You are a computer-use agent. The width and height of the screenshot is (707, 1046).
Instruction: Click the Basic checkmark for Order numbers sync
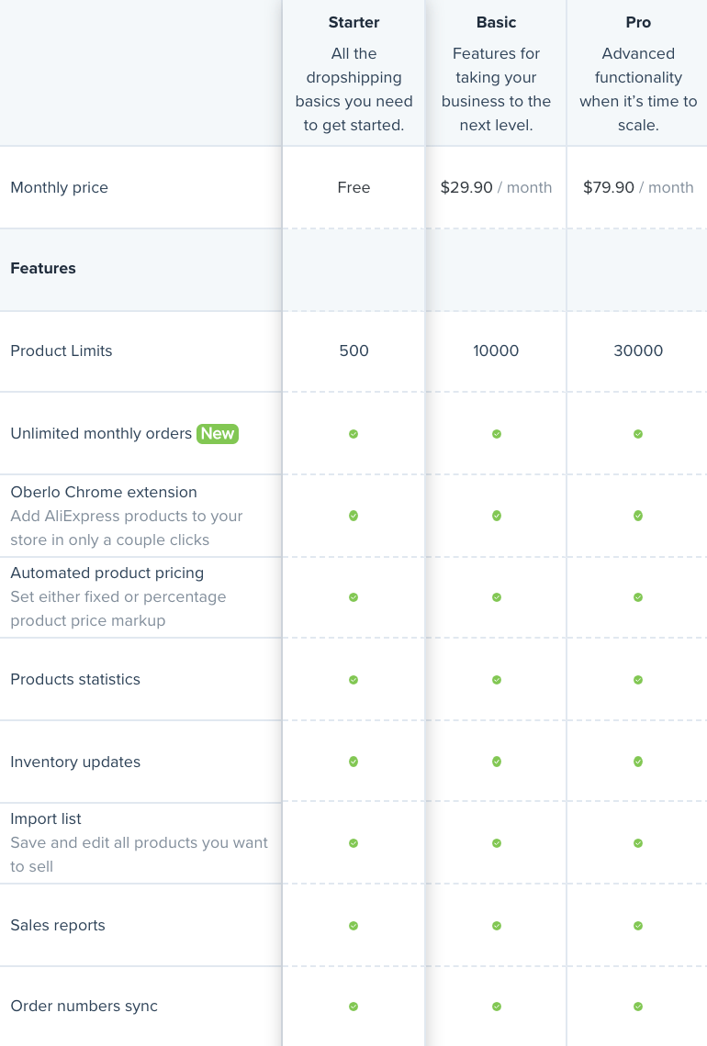497,1007
